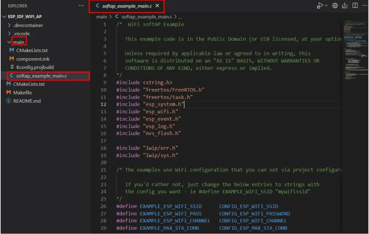Split the editor with the split icon
The width and height of the screenshot is (369, 234).
click(x=355, y=5)
